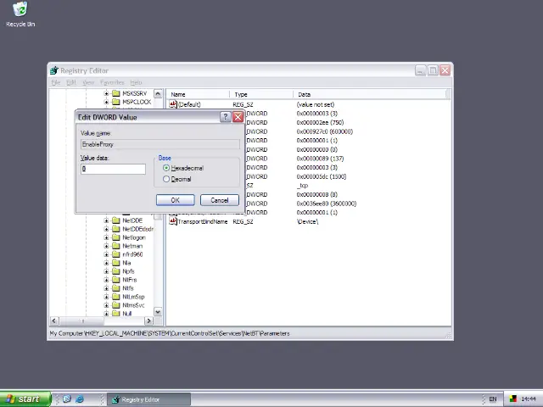Click the Edit DWORD Value help question-mark button
The width and height of the screenshot is (543, 407).
[x=225, y=117]
